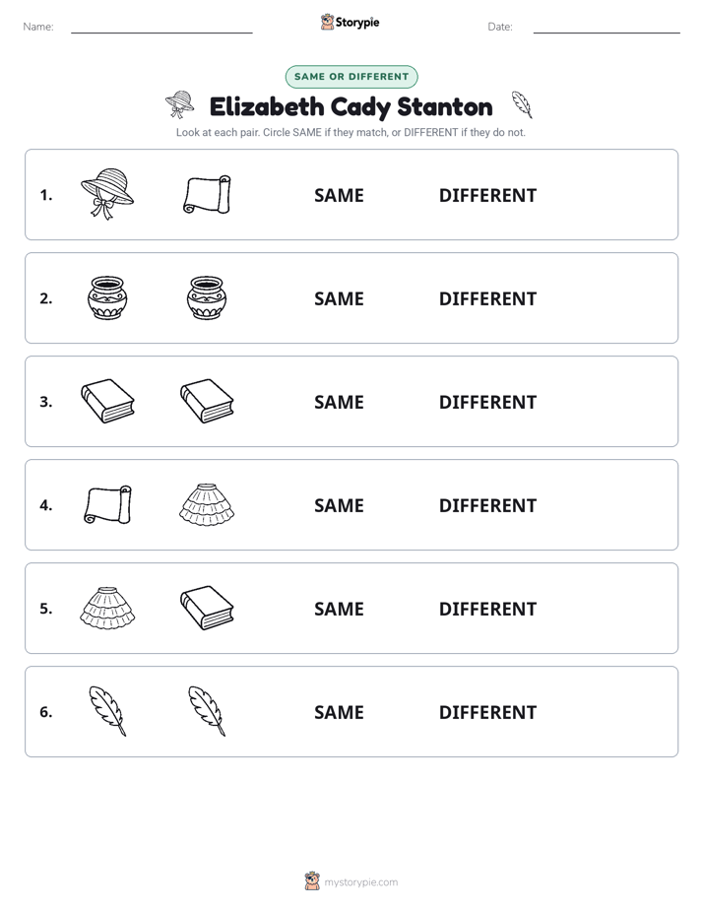The image size is (703, 910).
Task: Click the feather icon beside the title
Action: point(522,104)
